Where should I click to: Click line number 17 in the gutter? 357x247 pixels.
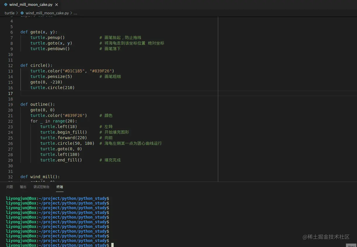[x=11, y=93]
